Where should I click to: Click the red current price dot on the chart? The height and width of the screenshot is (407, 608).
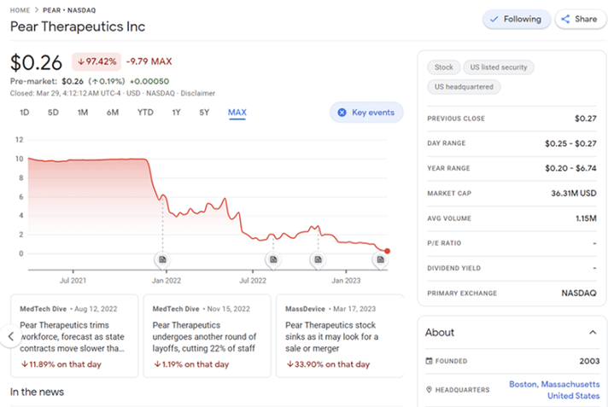[387, 251]
